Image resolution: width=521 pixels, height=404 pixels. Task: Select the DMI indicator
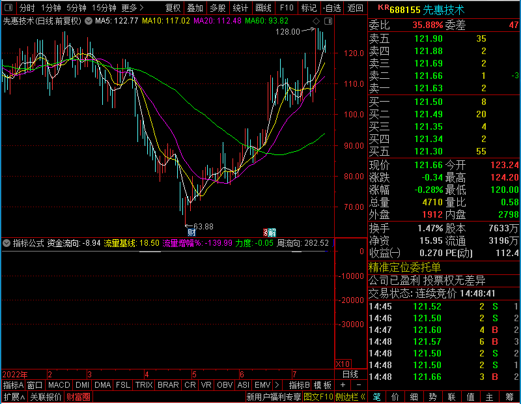(82, 385)
